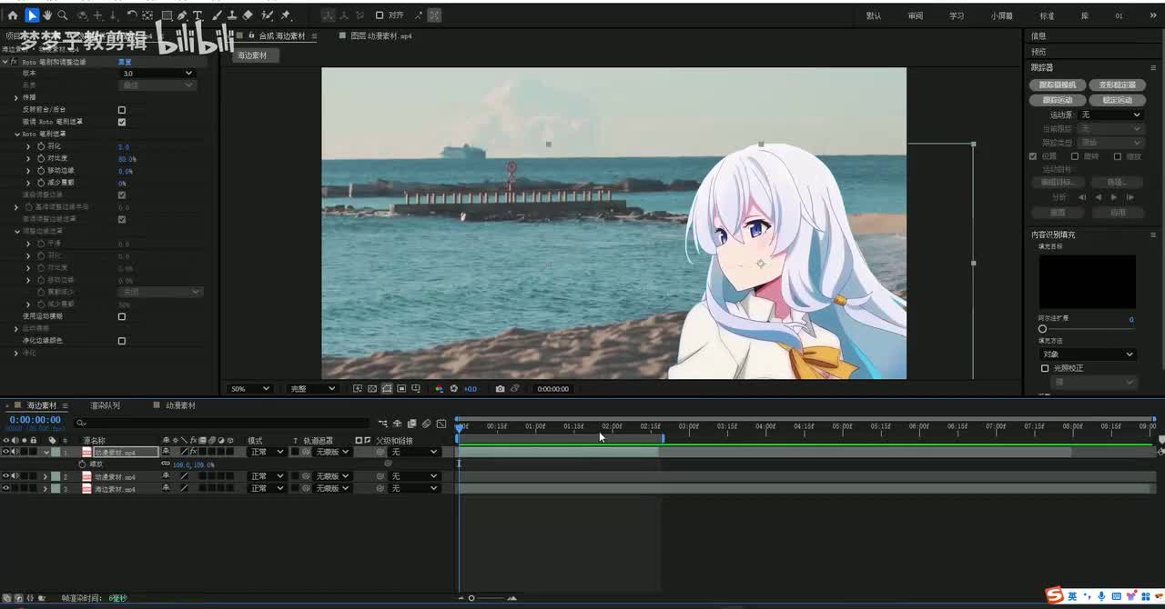The image size is (1165, 609).
Task: Click the 重置 link for Roto effect
Action: 126,62
